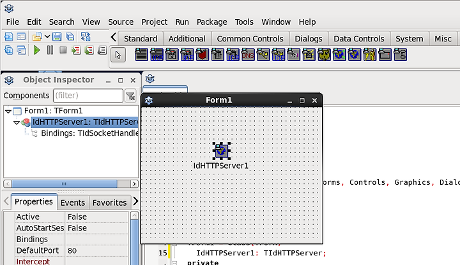Click the component tree horizontal scrollbar thumb
The width and height of the screenshot is (460, 265).
pyautogui.click(x=65, y=184)
